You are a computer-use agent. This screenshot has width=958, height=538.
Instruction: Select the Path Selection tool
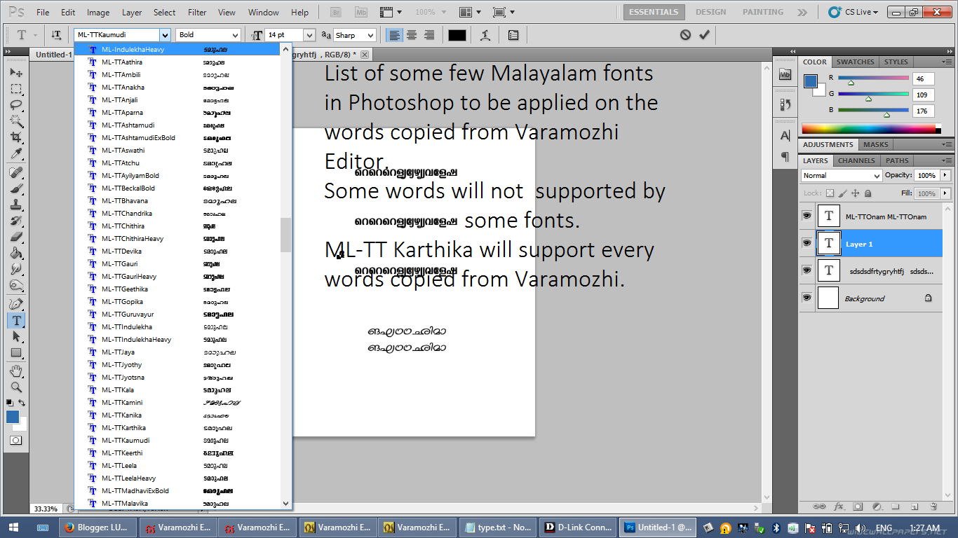point(16,336)
